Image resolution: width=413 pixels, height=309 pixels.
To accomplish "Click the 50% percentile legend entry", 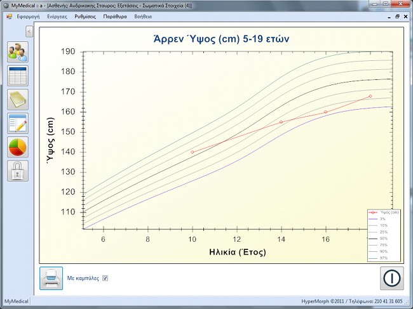I will pyautogui.click(x=384, y=239).
